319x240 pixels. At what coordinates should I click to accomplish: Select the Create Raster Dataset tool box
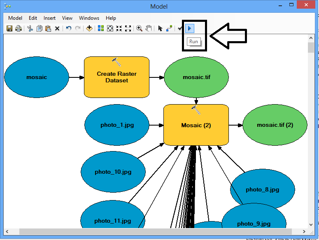[x=116, y=77]
